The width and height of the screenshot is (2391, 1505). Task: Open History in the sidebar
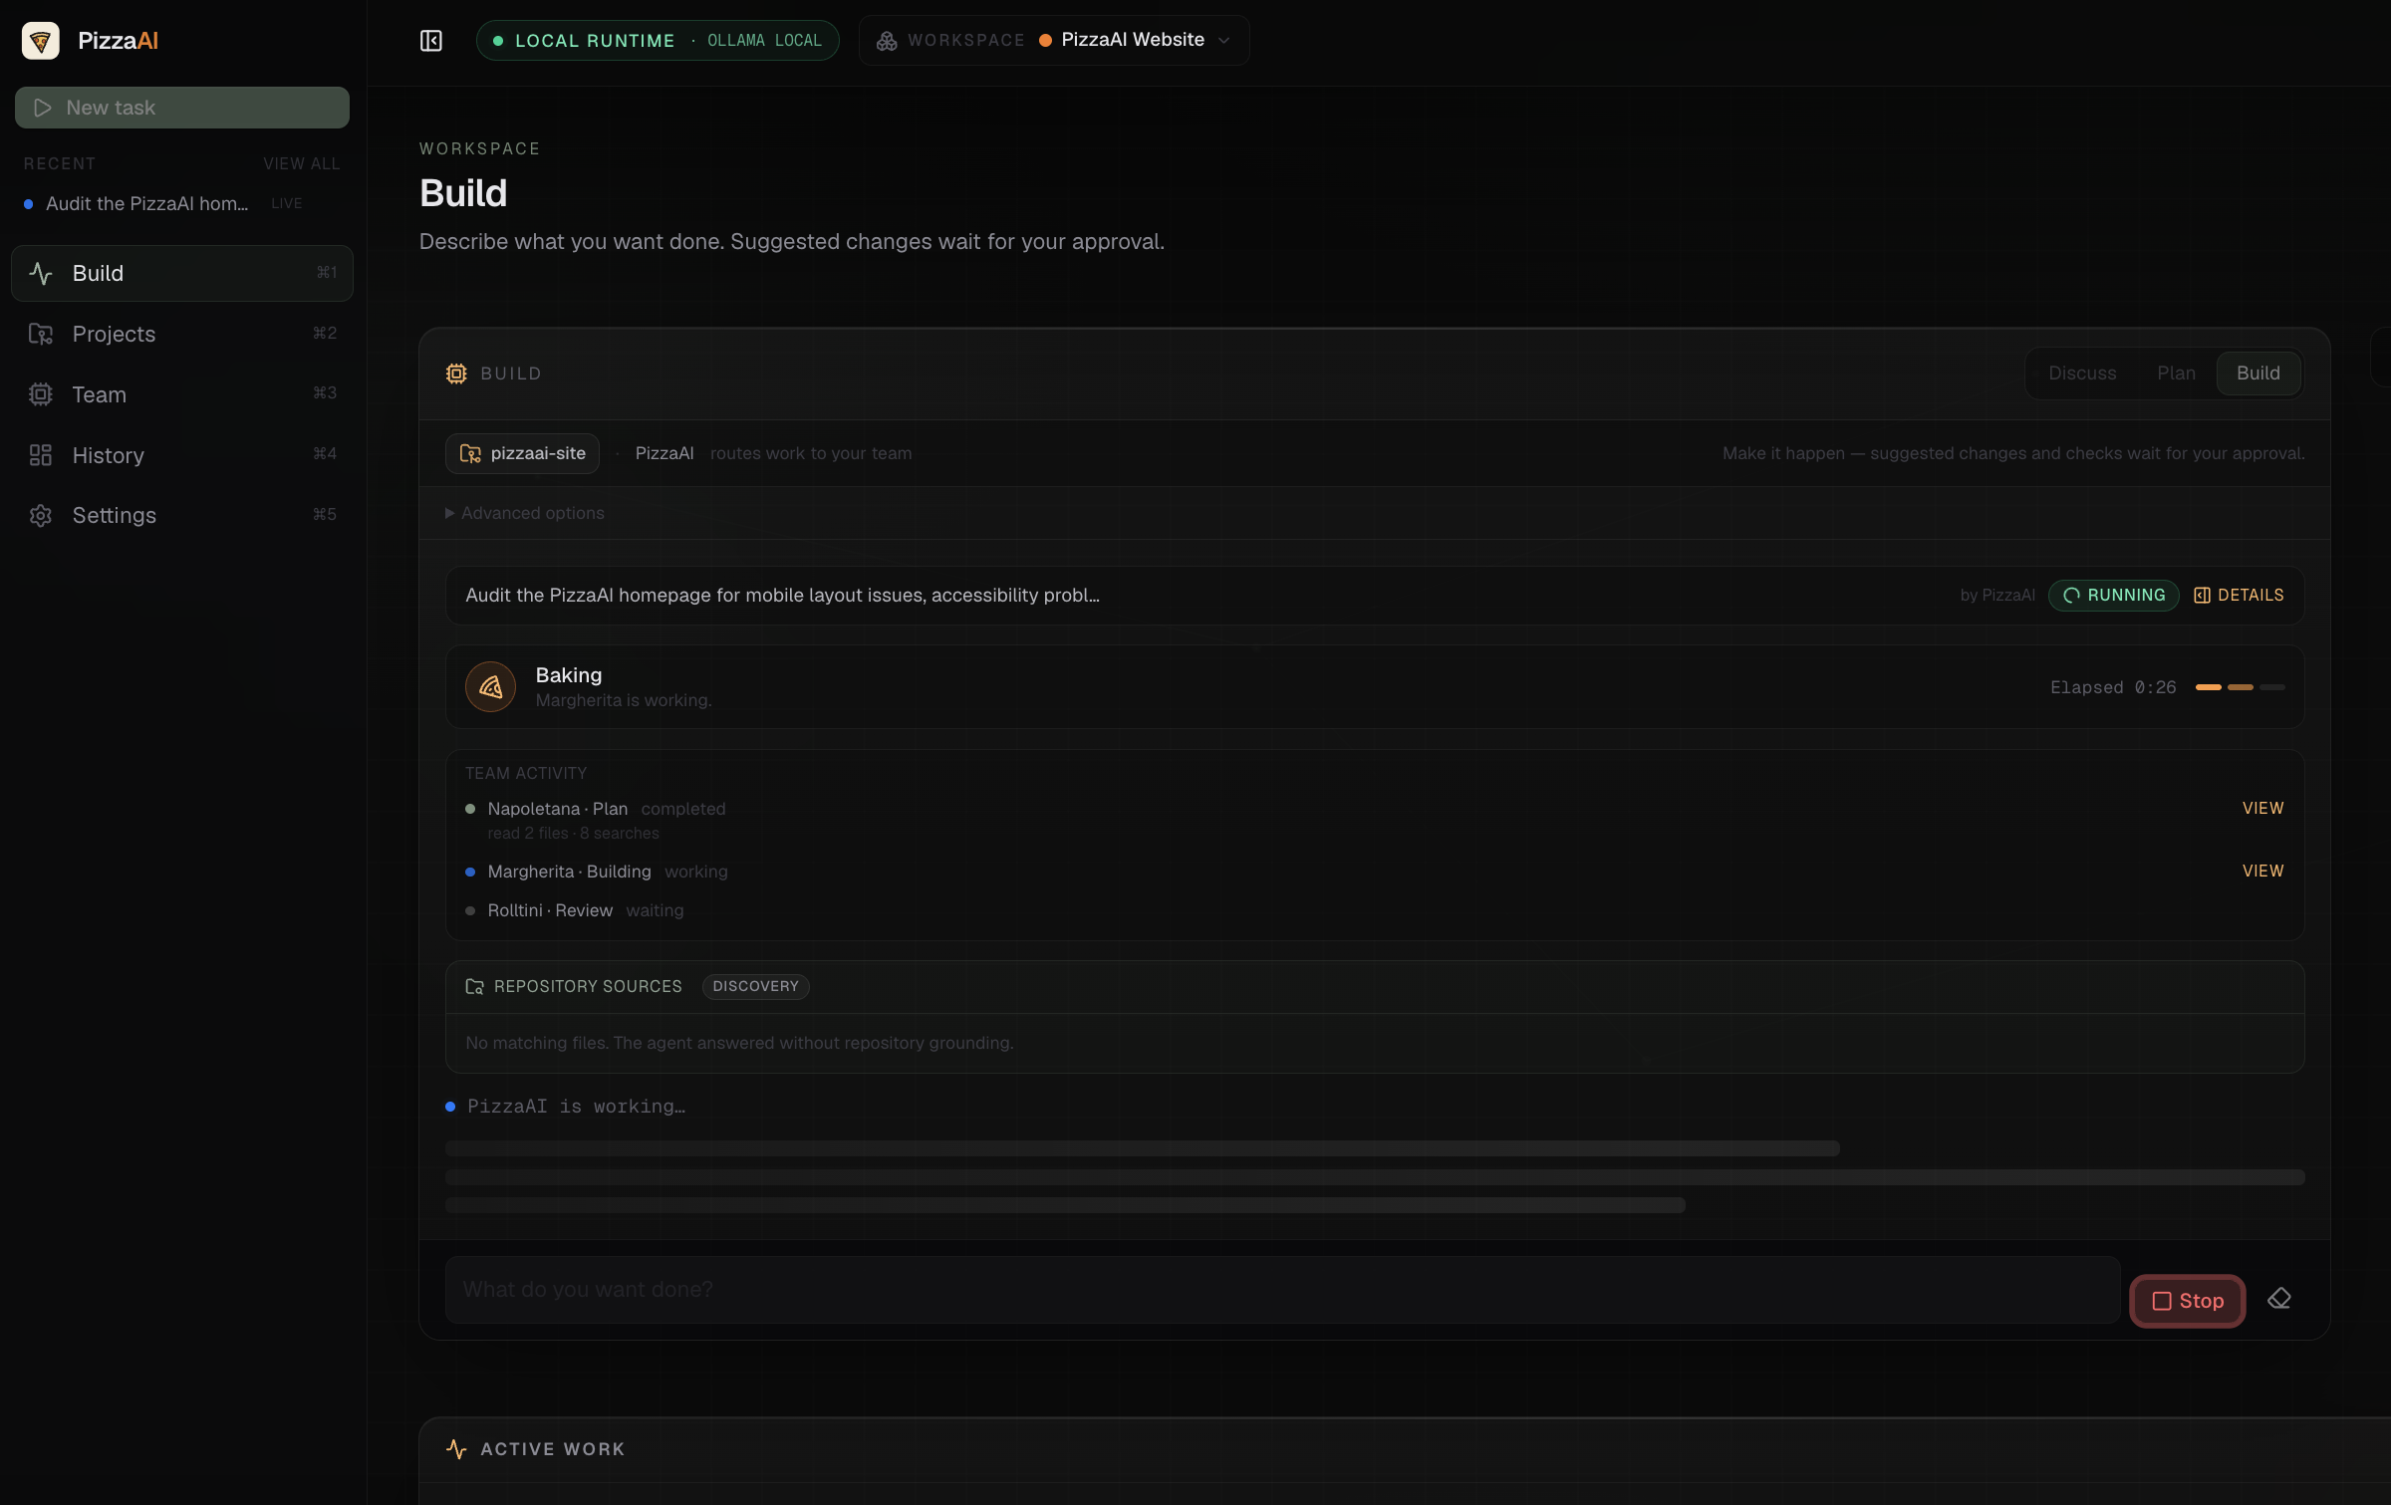(x=181, y=455)
